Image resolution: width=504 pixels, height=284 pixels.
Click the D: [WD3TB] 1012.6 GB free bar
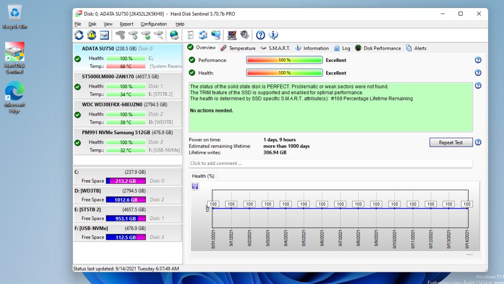click(x=126, y=200)
